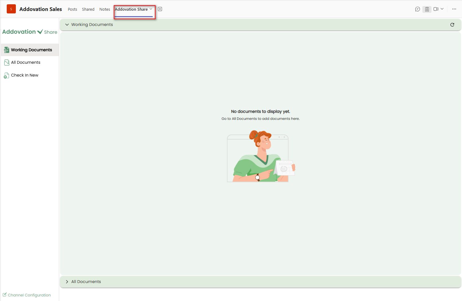This screenshot has width=462, height=301.
Task: Click the Addovation Sales red team avatar
Action: [x=11, y=9]
